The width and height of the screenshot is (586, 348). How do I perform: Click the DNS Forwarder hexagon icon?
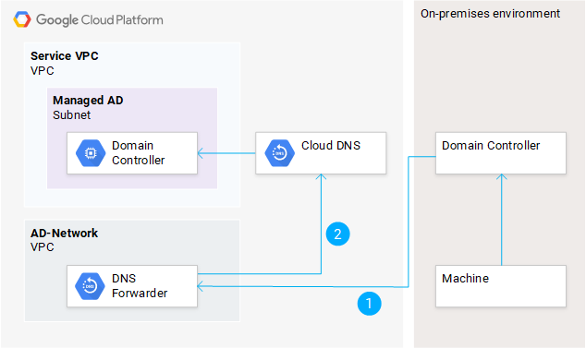click(90, 286)
